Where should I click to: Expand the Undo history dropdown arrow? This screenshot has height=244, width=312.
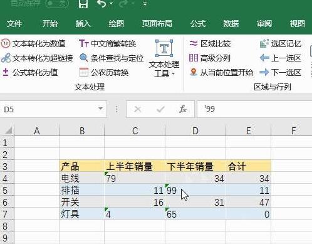pyautogui.click(x=112, y=3)
